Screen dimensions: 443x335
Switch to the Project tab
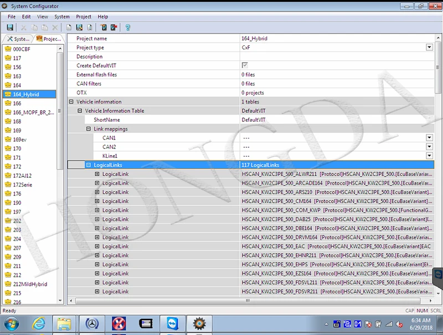click(x=49, y=39)
